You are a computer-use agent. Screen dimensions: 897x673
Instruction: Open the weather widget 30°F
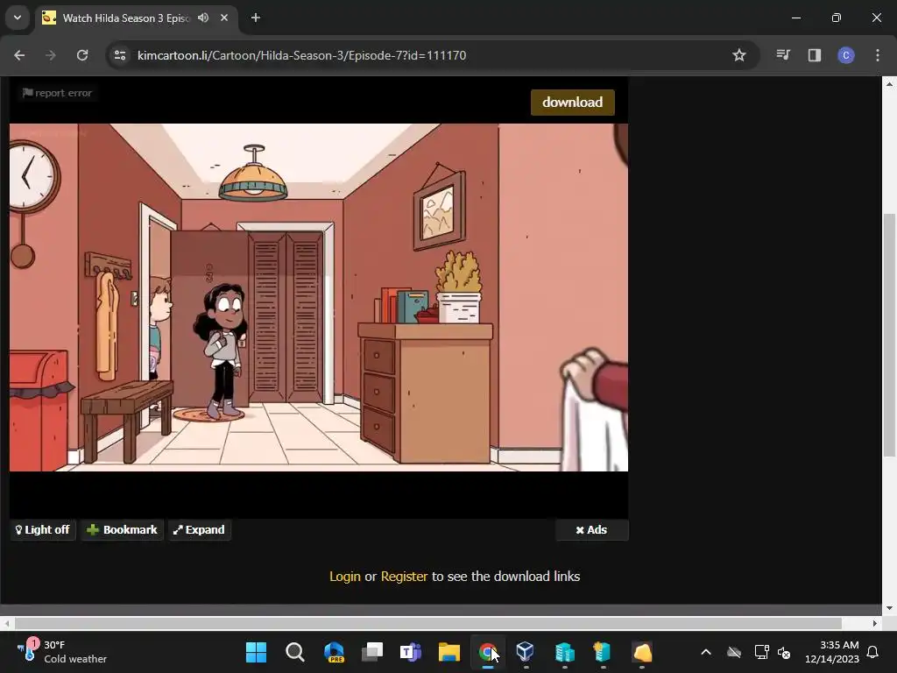pyautogui.click(x=62, y=652)
